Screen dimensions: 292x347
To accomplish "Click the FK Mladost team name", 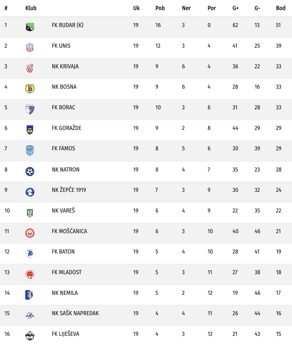I will [67, 272].
